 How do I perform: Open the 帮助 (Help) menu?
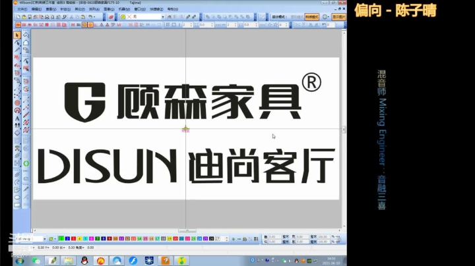pos(172,9)
